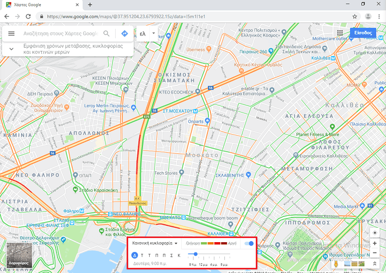
Task: Go back to the previous page
Action: click(7, 16)
